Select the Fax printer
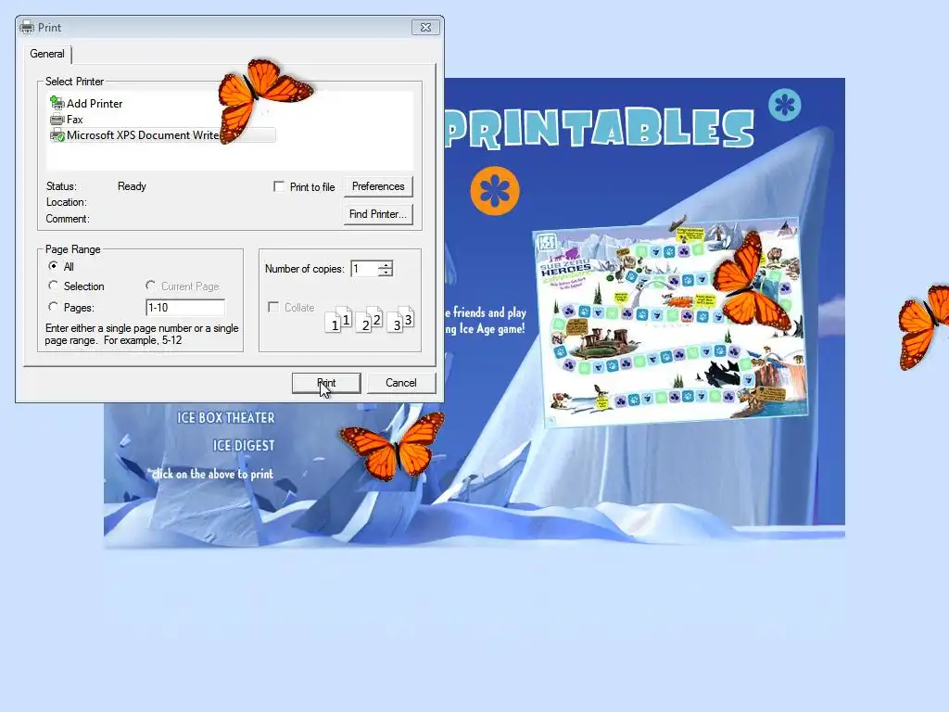The width and height of the screenshot is (949, 712). point(67,120)
